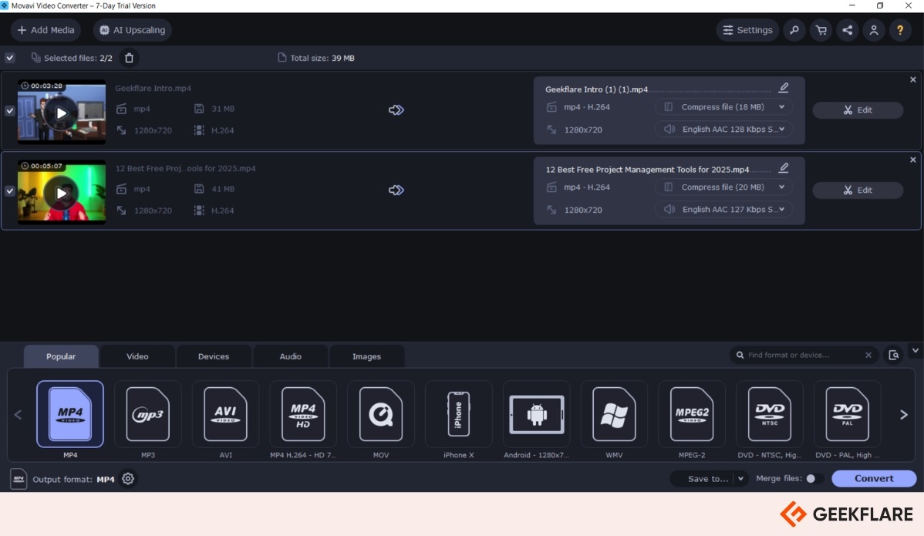Remove Geekflare Intro.mp4 from list
Viewport: 924px width, 536px height.
pos(912,79)
